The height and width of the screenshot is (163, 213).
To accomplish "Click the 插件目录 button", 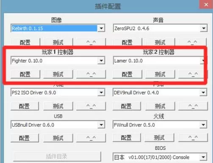I will click(x=57, y=156).
